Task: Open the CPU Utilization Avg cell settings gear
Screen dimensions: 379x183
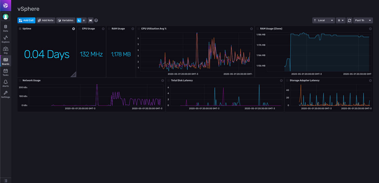Action: tap(251, 28)
